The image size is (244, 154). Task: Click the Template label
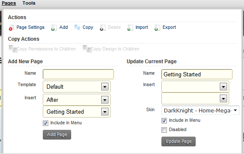pos(27,85)
